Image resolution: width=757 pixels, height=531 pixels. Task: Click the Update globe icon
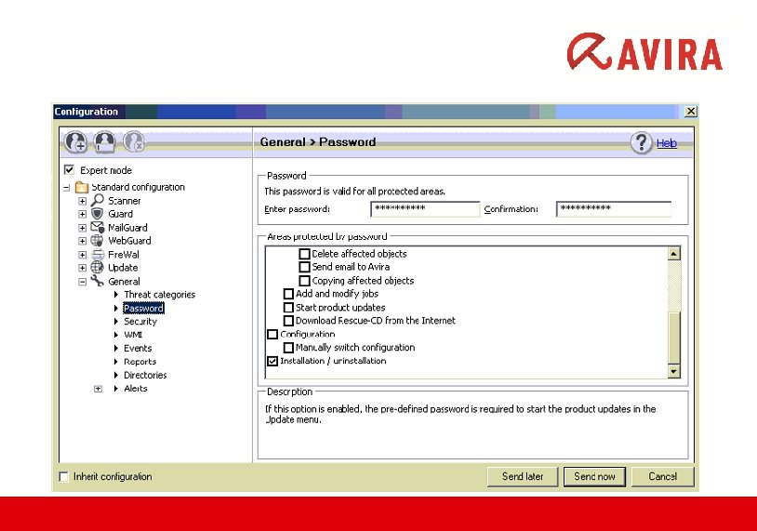(98, 267)
